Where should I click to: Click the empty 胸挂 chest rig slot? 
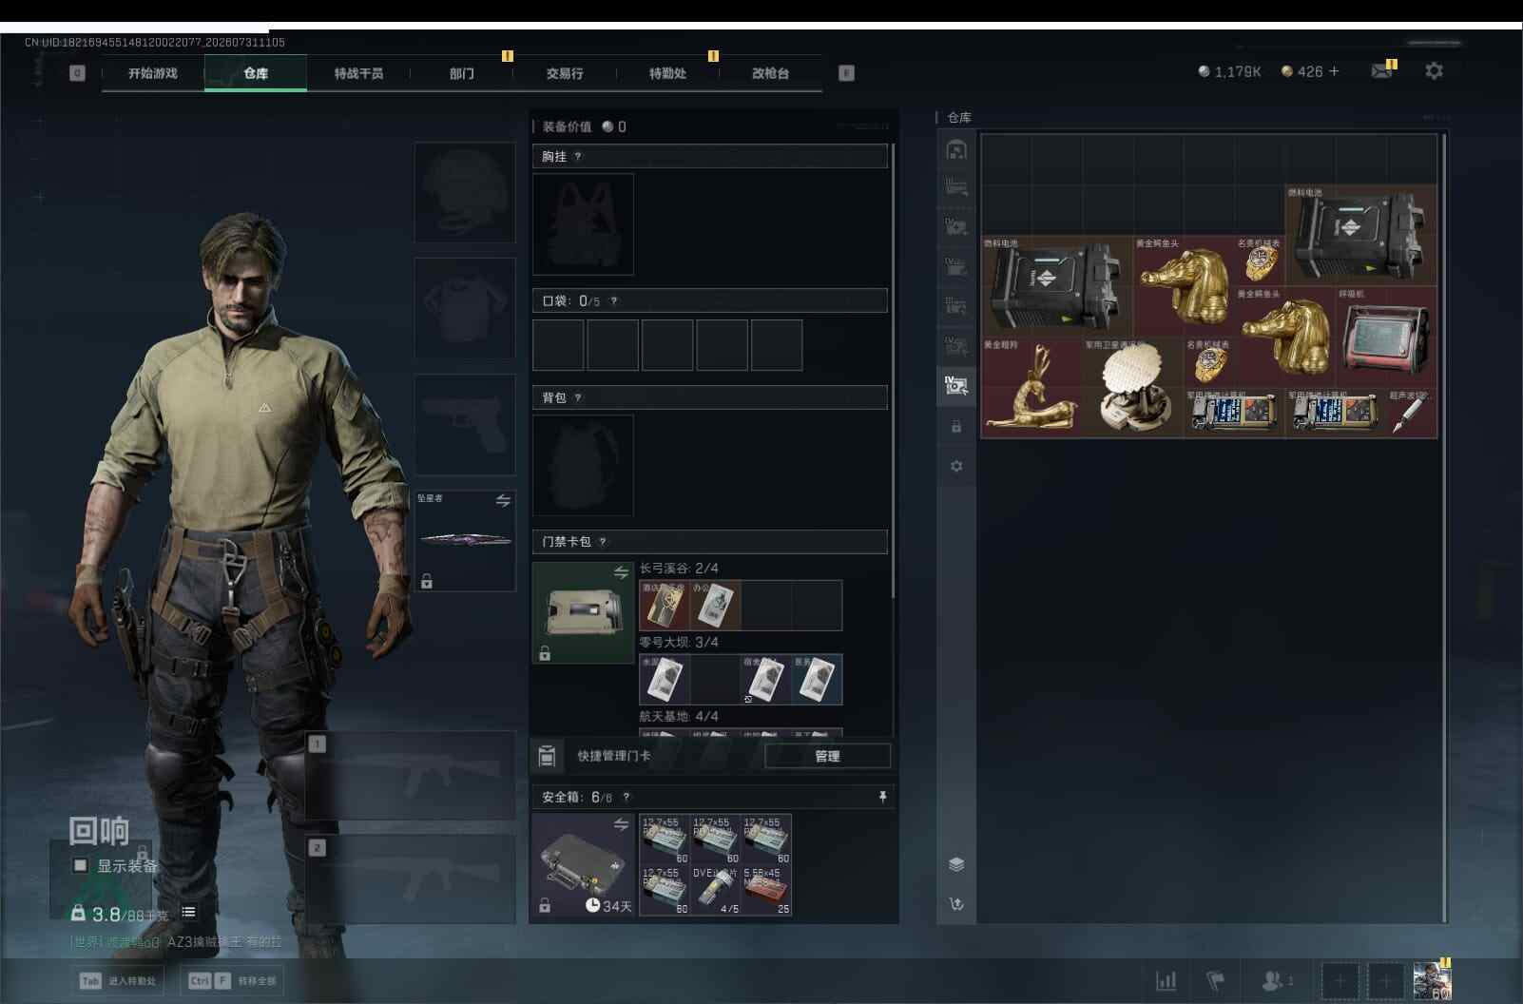click(583, 224)
